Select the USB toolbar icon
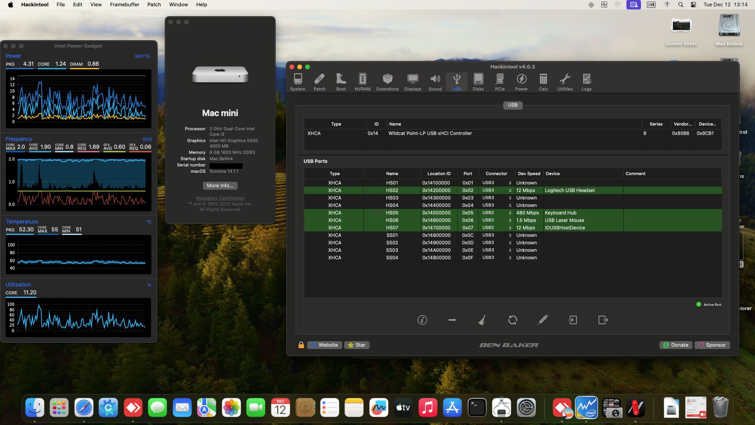 pos(457,82)
